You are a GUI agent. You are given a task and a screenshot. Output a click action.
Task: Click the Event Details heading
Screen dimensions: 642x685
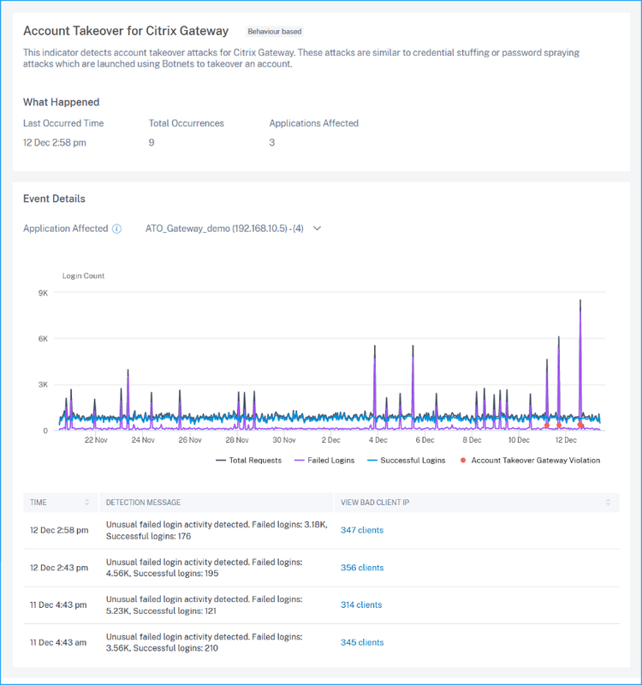(x=54, y=199)
